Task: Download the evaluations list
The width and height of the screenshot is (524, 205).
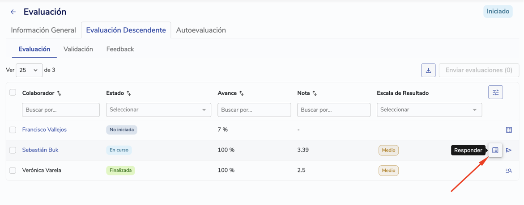Action: [428, 70]
